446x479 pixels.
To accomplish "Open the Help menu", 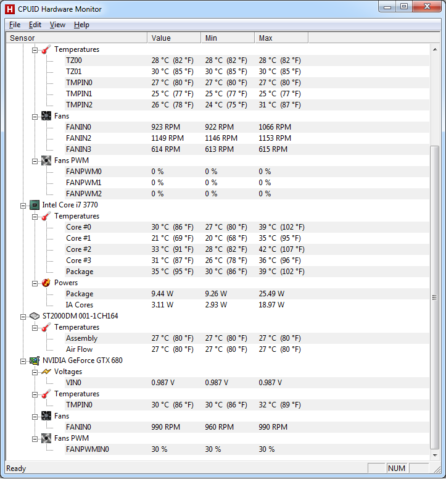I will coord(81,25).
